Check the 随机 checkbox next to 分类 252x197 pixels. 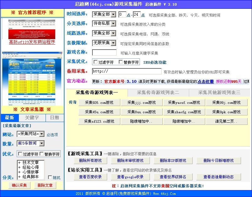50,177
